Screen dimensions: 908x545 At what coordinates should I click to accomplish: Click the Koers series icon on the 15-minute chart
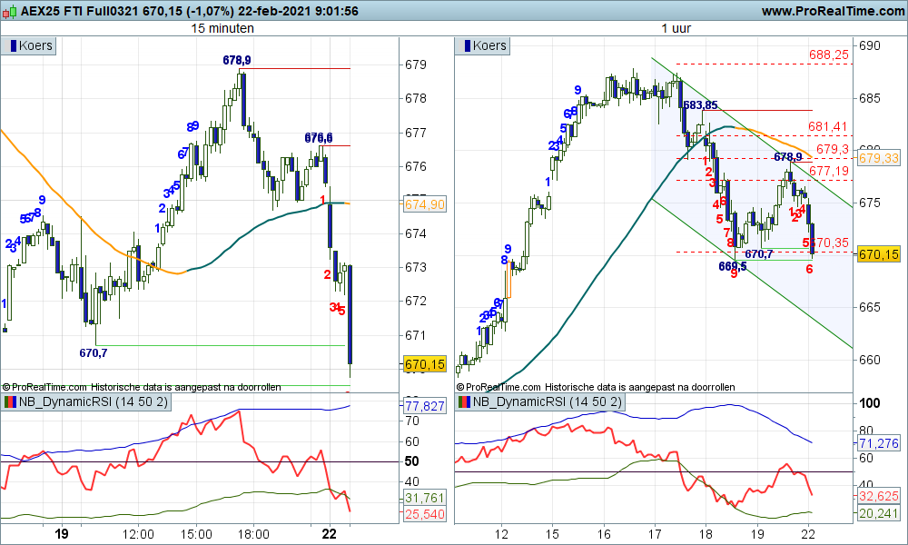pyautogui.click(x=12, y=45)
